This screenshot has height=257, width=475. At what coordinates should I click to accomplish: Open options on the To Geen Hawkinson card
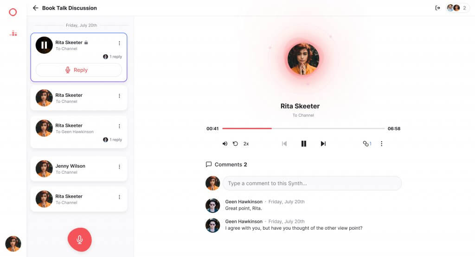click(119, 126)
